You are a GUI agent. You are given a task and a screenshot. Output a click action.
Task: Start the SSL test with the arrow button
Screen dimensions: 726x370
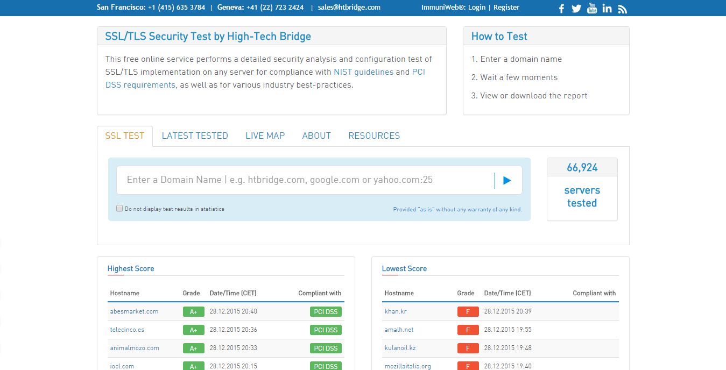[506, 180]
